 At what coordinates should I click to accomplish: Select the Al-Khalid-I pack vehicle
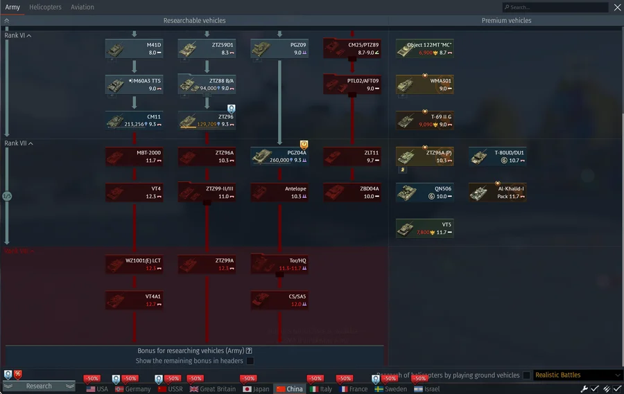point(497,192)
